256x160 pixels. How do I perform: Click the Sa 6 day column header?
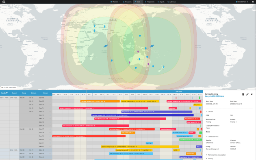tap(120, 94)
